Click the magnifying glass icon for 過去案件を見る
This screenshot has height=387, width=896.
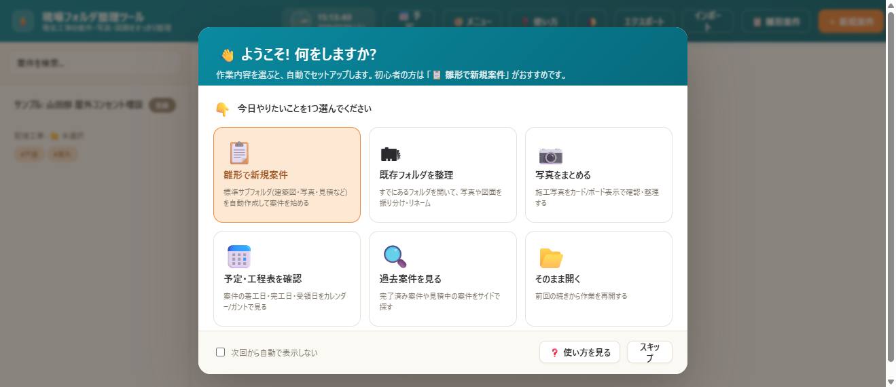pos(395,257)
